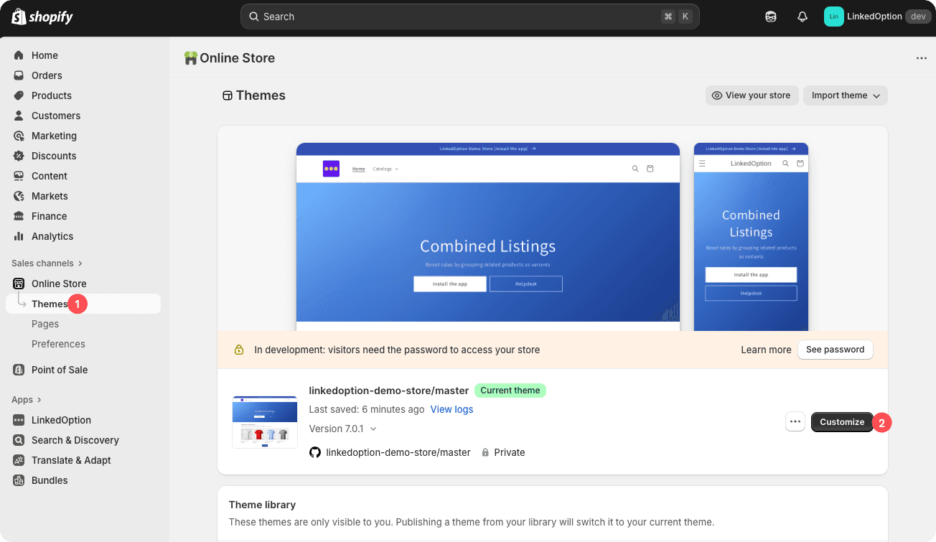Click the View your store button
This screenshot has height=542, width=936.
(752, 95)
